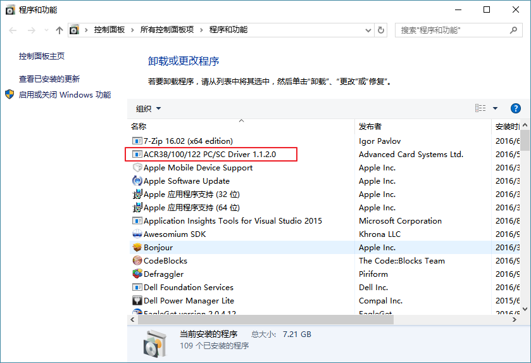Open the 组织 dropdown menu

click(x=149, y=108)
